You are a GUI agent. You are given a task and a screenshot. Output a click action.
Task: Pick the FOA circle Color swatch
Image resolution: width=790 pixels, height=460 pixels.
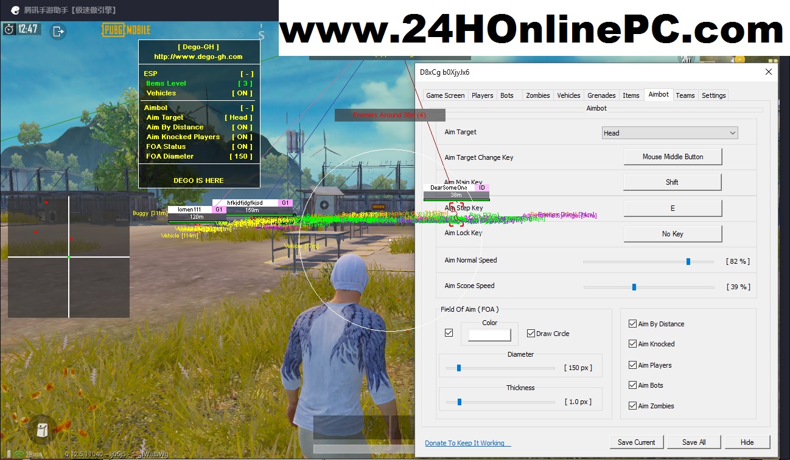489,335
